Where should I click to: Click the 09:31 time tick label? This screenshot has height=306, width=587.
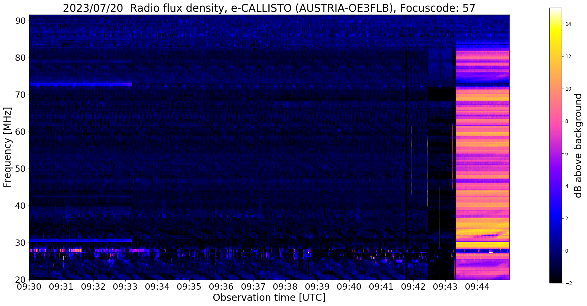coord(61,286)
